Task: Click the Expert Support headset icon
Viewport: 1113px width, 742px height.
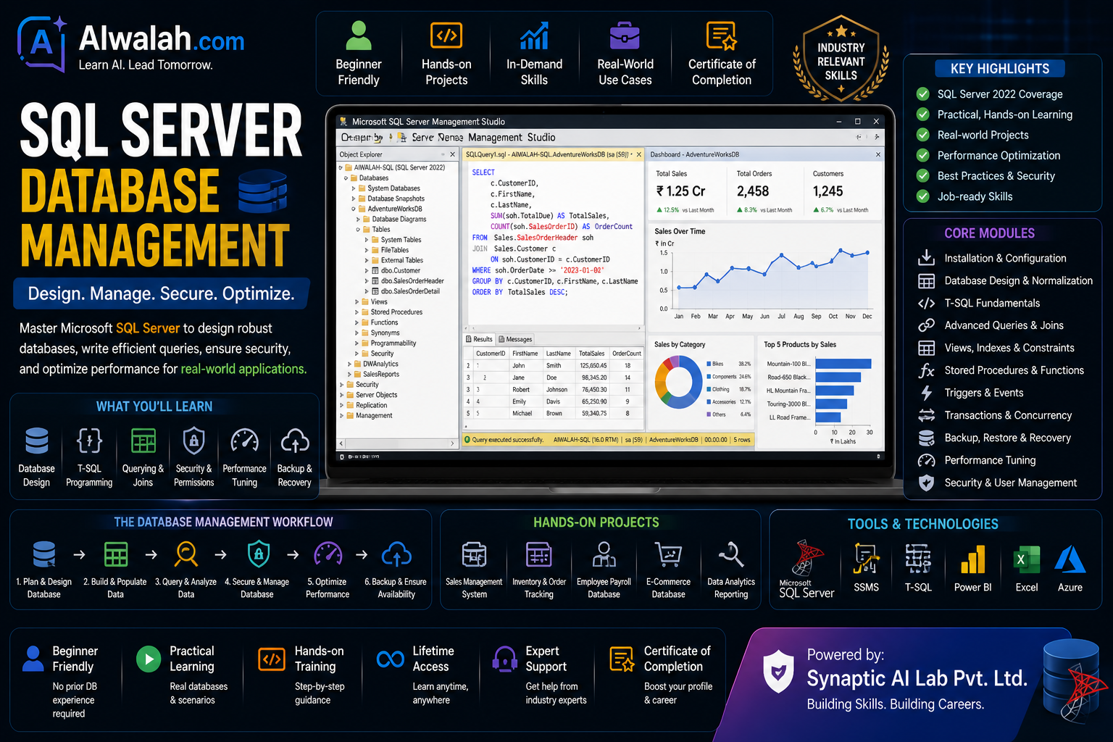Action: click(x=504, y=659)
